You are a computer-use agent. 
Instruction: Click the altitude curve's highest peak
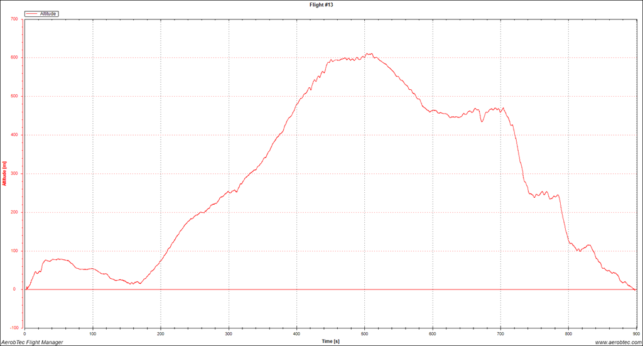[x=370, y=54]
